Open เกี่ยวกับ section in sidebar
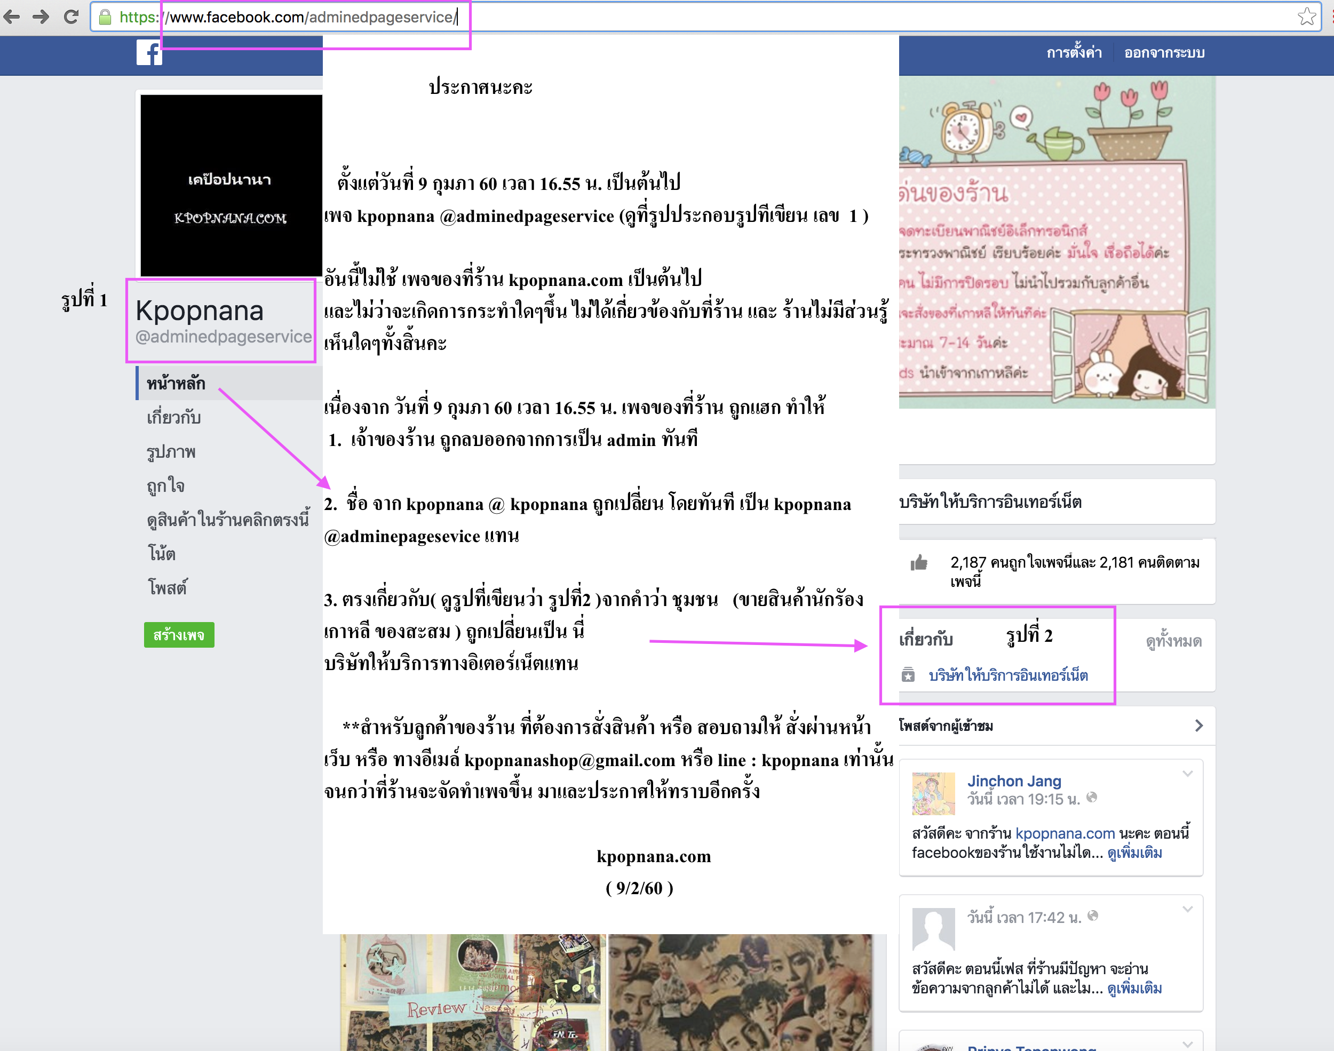The image size is (1334, 1051). 173,418
